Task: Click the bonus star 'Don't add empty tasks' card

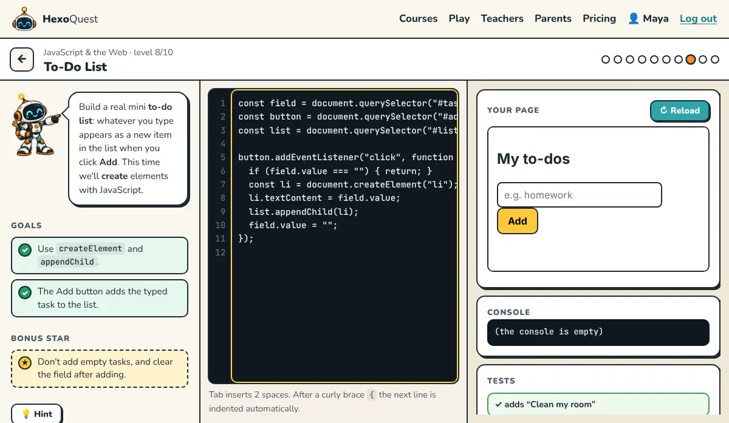Action: [100, 368]
